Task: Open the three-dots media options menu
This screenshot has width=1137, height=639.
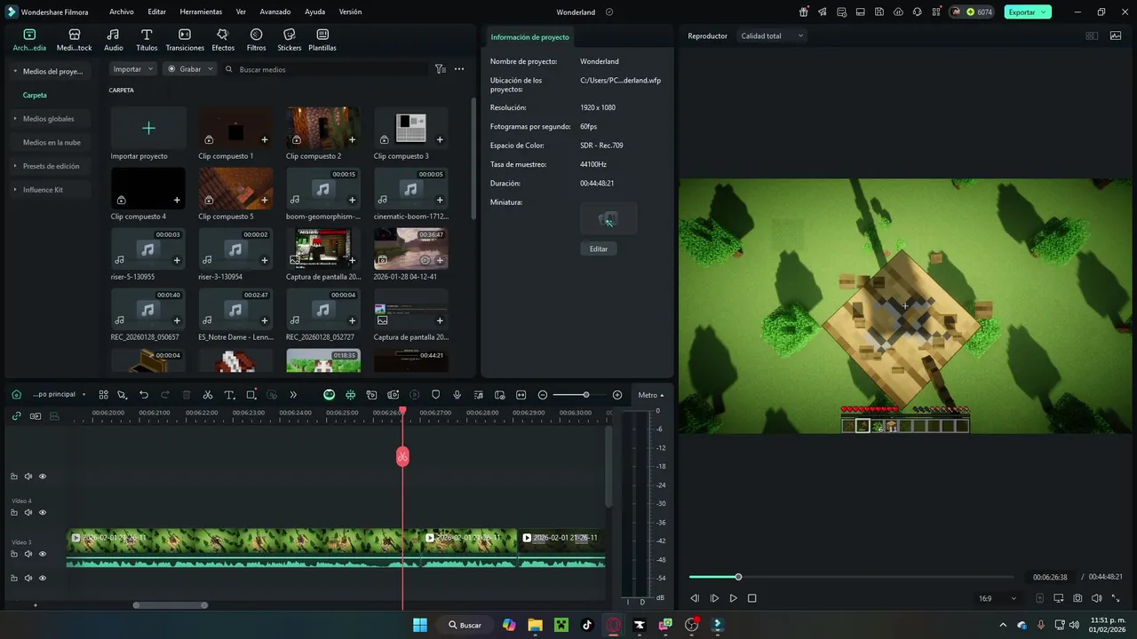Action: (x=459, y=68)
